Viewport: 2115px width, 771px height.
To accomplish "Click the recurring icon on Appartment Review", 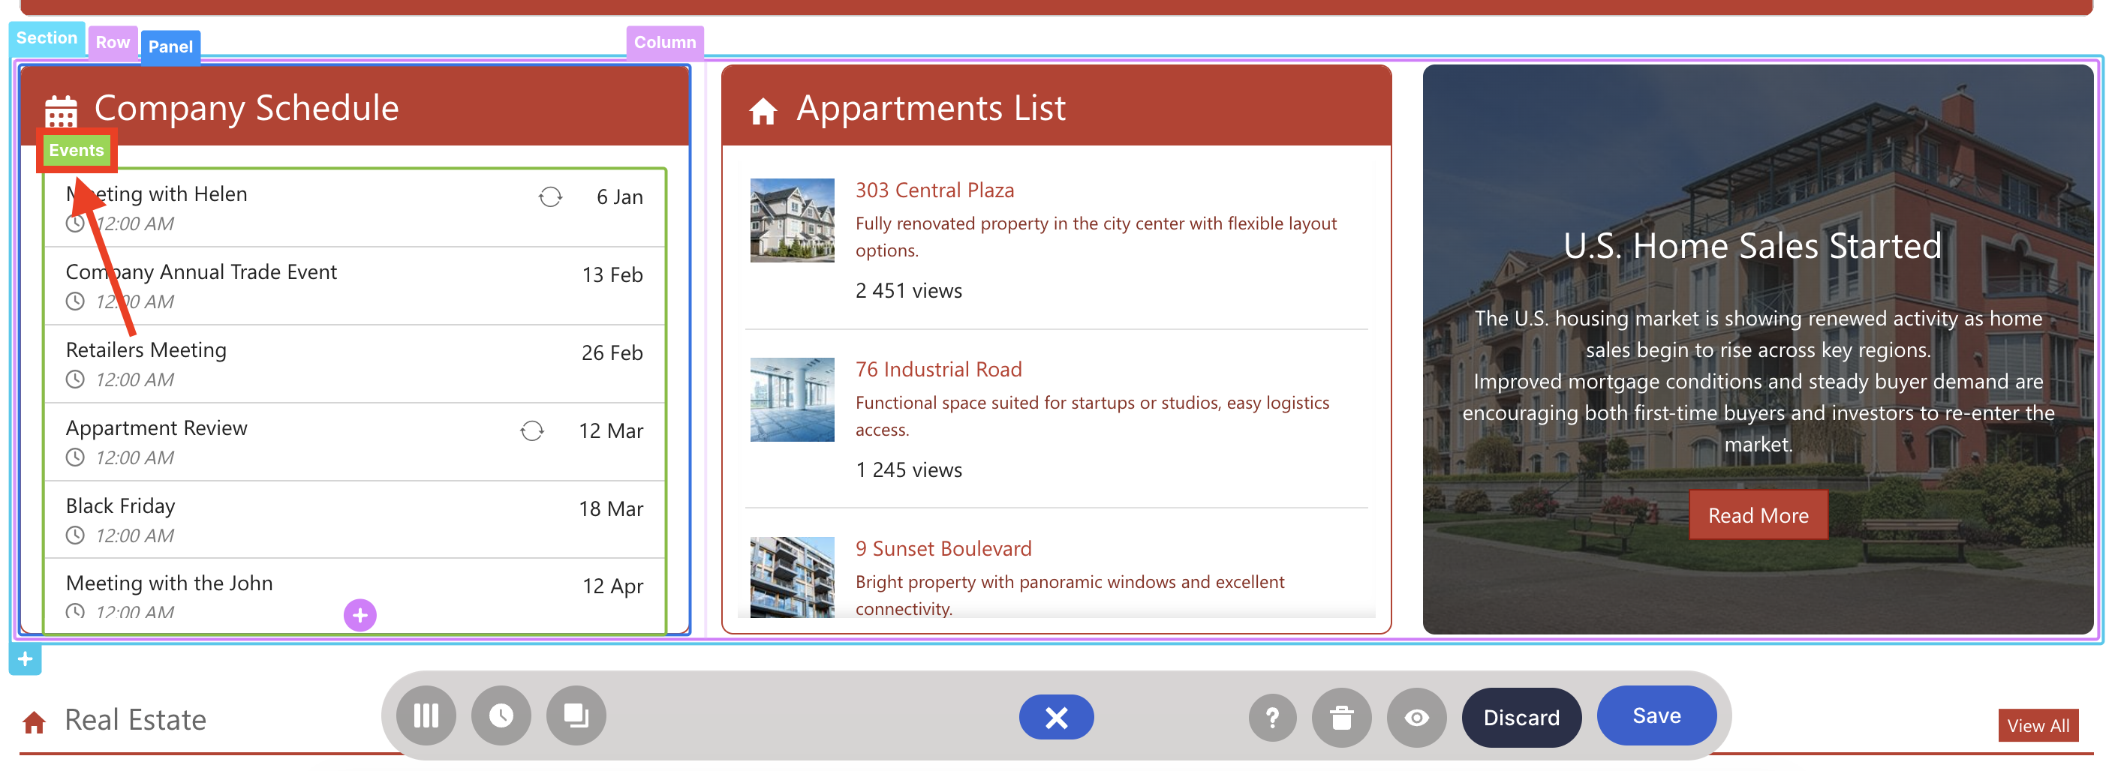I will [532, 430].
